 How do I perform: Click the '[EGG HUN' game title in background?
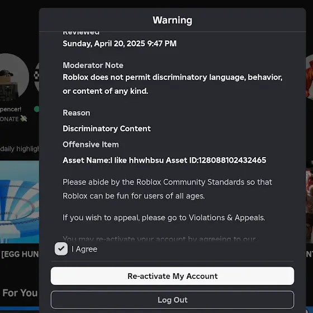click(20, 254)
